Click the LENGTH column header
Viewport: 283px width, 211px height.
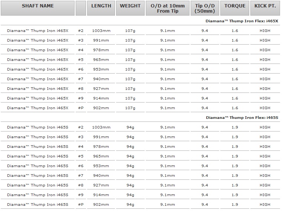(101, 8)
